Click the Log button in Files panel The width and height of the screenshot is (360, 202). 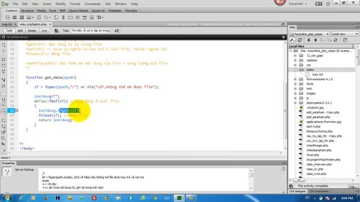coord(353,186)
